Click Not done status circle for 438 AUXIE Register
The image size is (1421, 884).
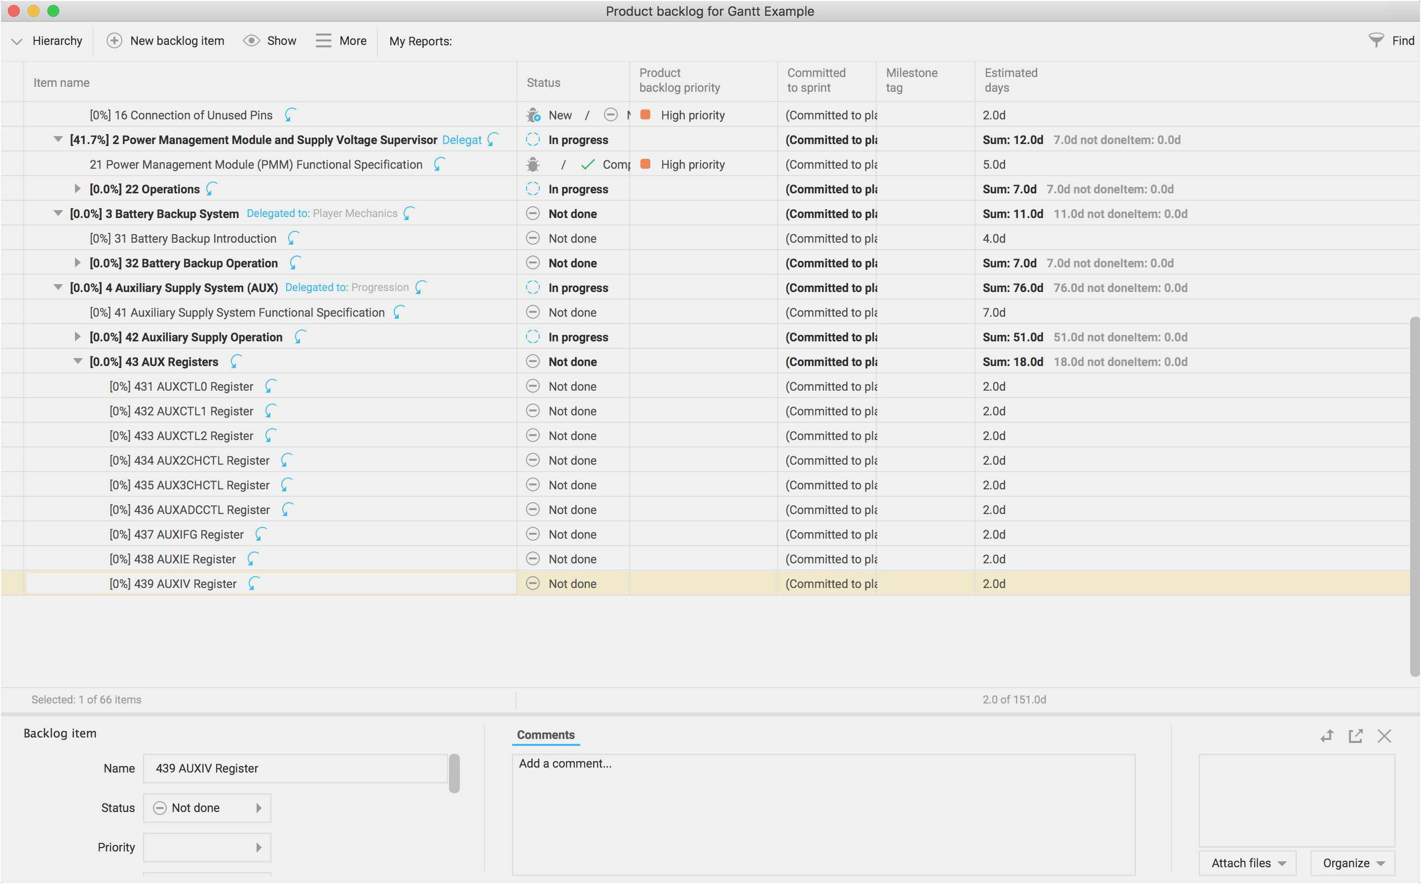click(x=533, y=559)
